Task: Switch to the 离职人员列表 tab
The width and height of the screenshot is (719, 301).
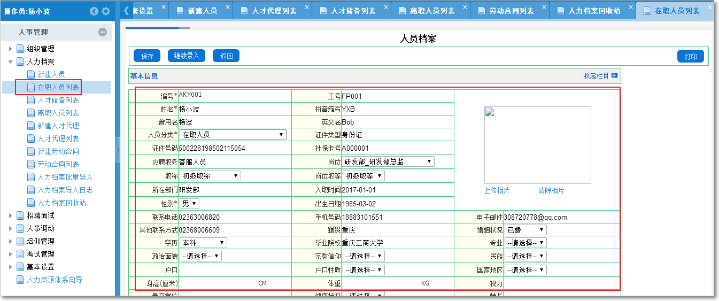Action: [432, 11]
